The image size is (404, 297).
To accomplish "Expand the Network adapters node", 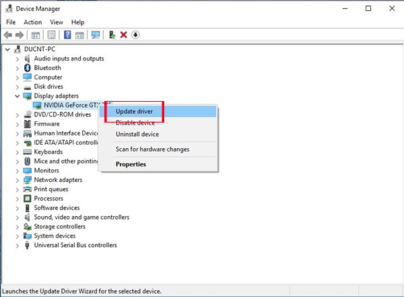I will [x=17, y=180].
